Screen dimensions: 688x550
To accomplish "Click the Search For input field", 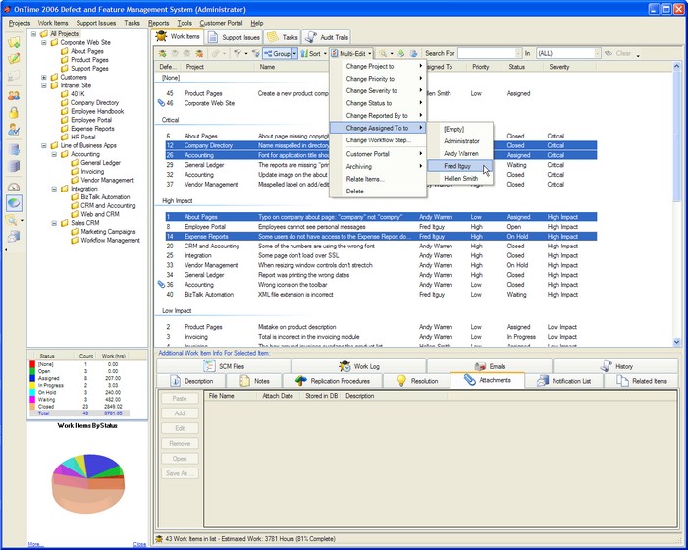I will pyautogui.click(x=487, y=54).
